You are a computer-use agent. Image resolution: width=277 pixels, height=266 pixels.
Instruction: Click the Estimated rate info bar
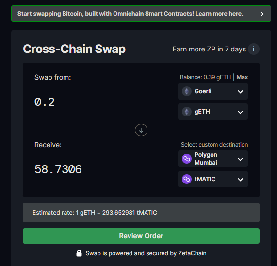(x=141, y=213)
